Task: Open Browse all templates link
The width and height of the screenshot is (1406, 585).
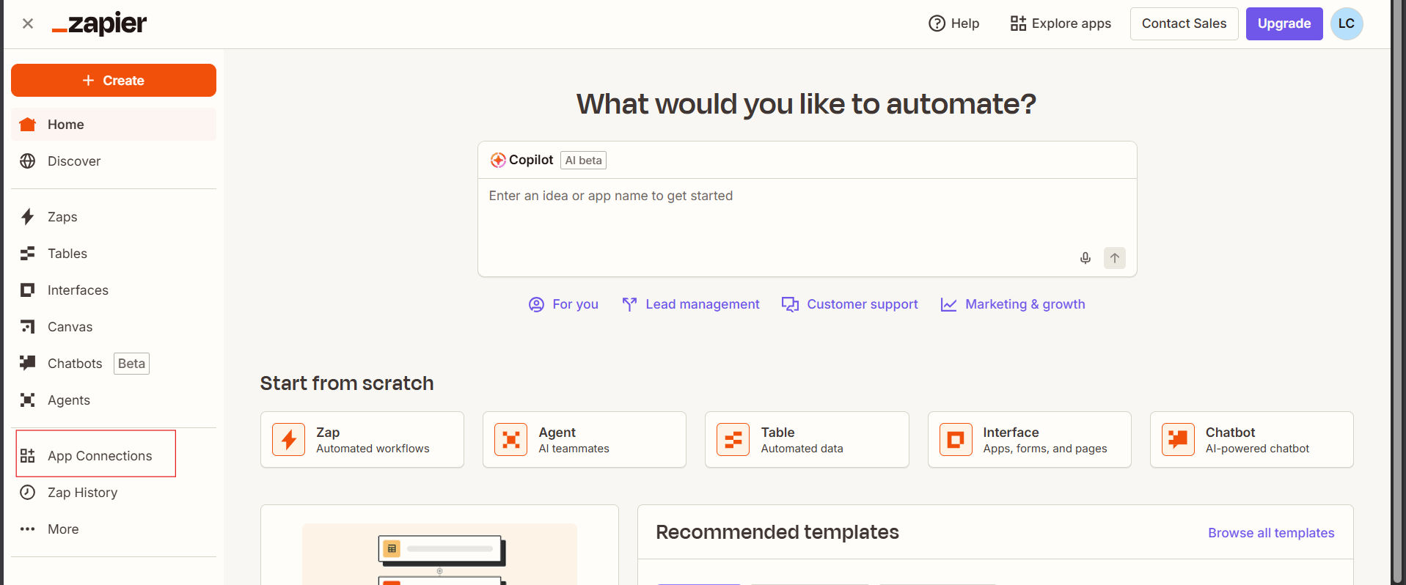Action: pos(1271,533)
